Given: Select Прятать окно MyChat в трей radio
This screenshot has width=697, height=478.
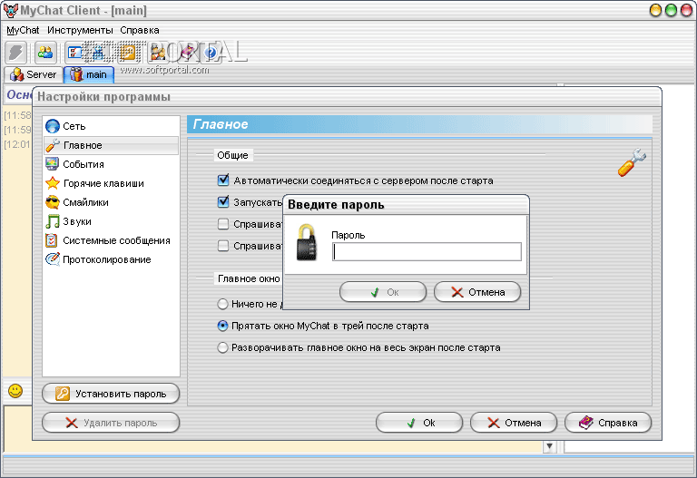Looking at the screenshot, I should (222, 326).
